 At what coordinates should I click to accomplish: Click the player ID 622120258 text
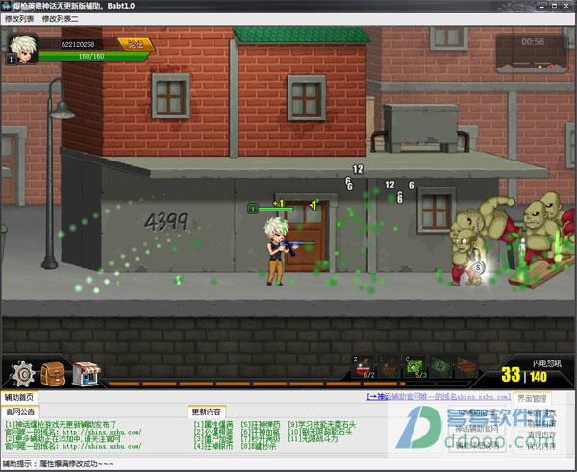point(78,44)
